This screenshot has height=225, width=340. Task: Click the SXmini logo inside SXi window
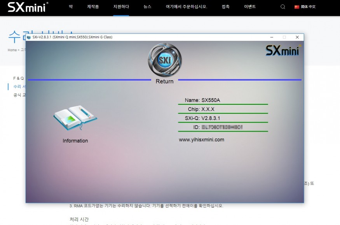[283, 50]
